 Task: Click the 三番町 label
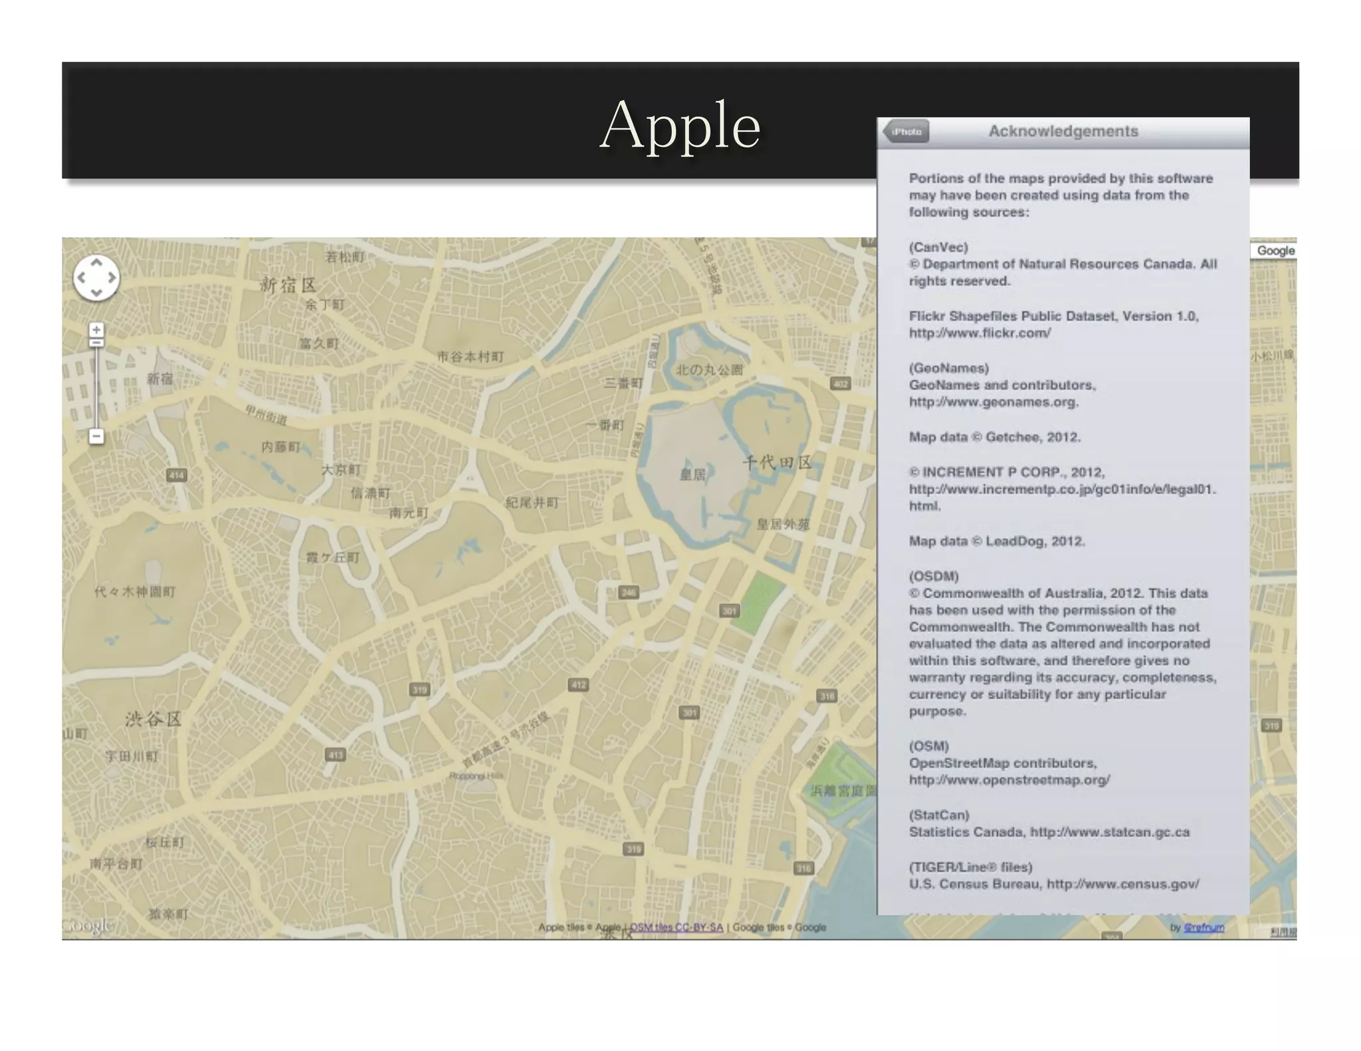(x=623, y=383)
